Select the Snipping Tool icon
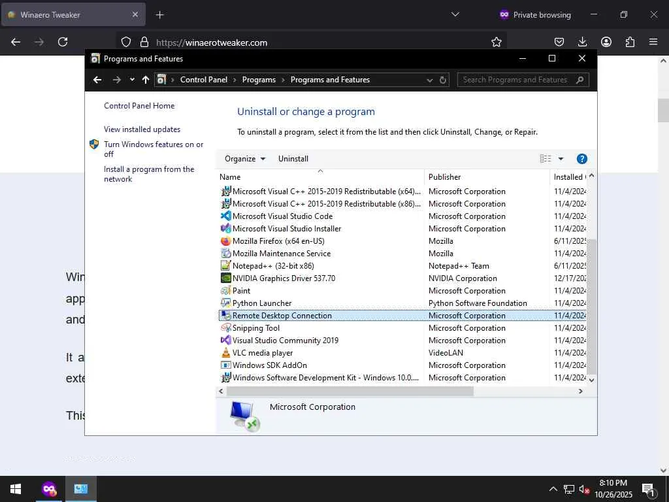This screenshot has width=669, height=502. coord(225,328)
